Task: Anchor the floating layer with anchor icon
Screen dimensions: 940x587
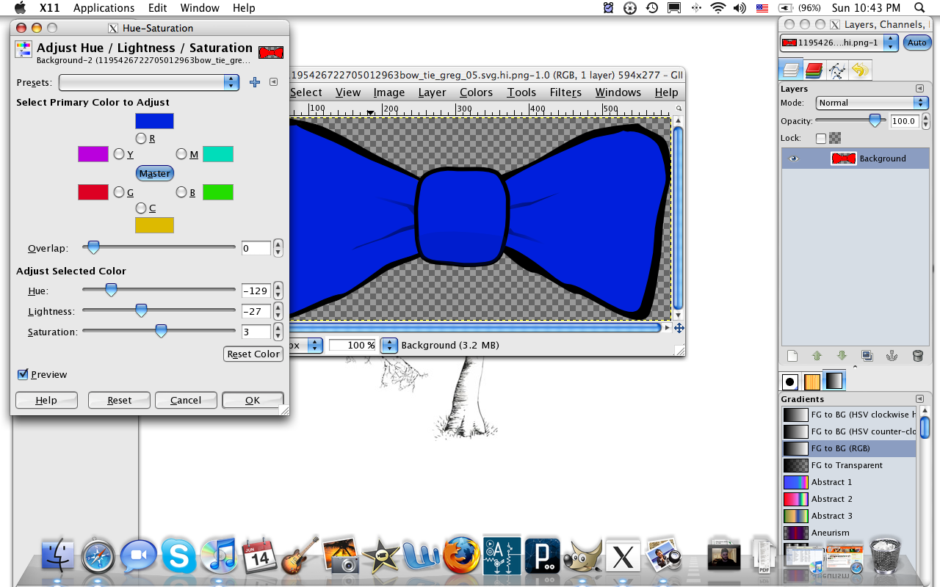Action: tap(892, 356)
